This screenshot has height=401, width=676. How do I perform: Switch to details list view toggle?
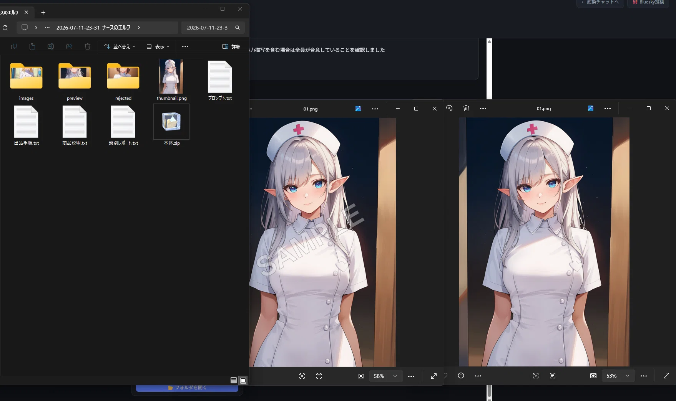point(234,380)
